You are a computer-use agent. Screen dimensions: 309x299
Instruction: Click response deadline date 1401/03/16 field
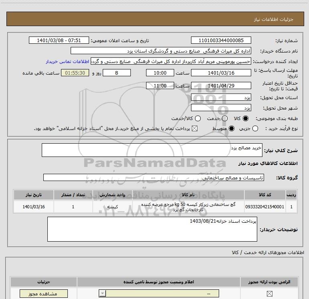[221, 73]
